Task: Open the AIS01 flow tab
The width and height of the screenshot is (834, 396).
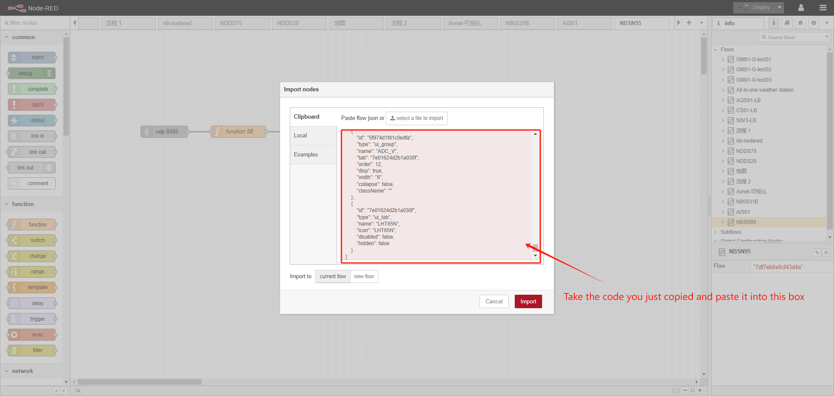Action: (x=585, y=23)
